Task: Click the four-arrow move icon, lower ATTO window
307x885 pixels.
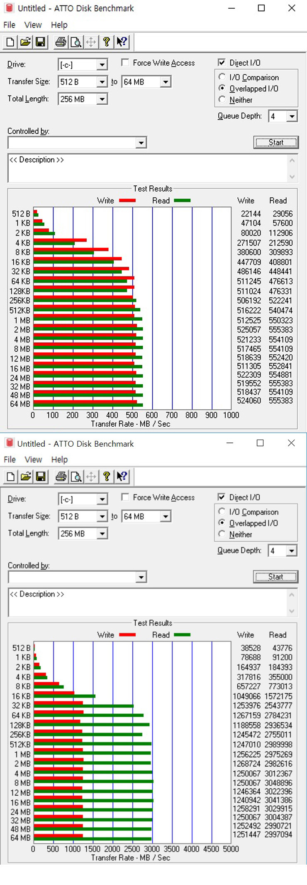Action: pos(91,477)
